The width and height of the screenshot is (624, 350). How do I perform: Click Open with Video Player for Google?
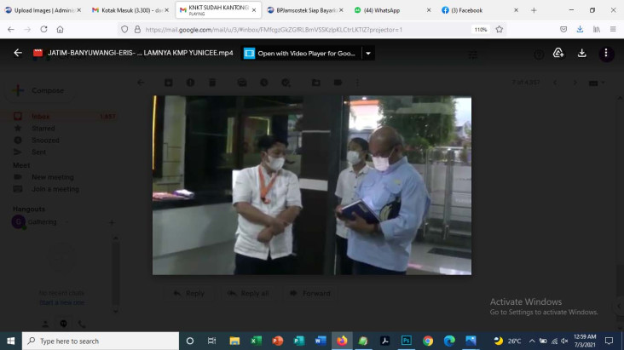(x=301, y=54)
